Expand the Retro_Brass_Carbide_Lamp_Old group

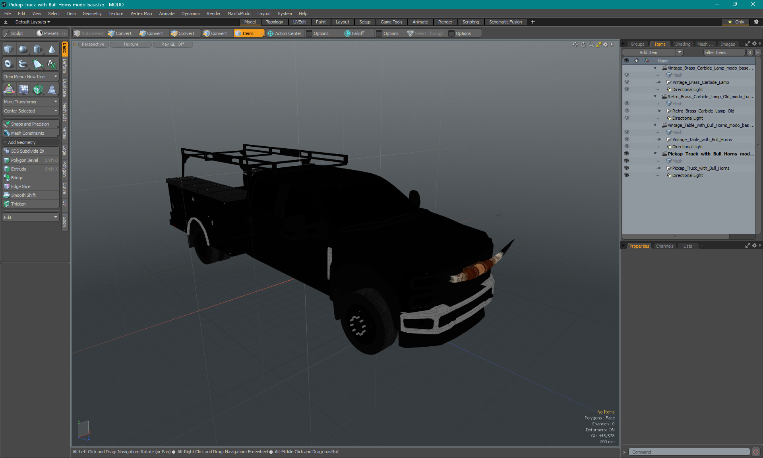[x=660, y=111]
